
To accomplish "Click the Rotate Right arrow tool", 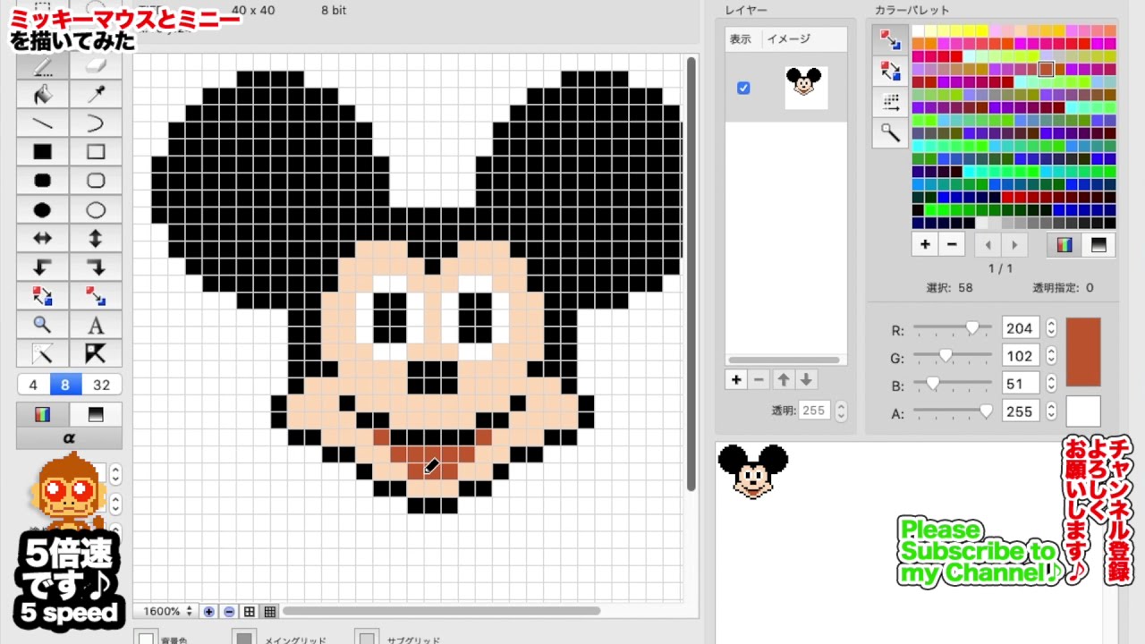I will coord(96,267).
